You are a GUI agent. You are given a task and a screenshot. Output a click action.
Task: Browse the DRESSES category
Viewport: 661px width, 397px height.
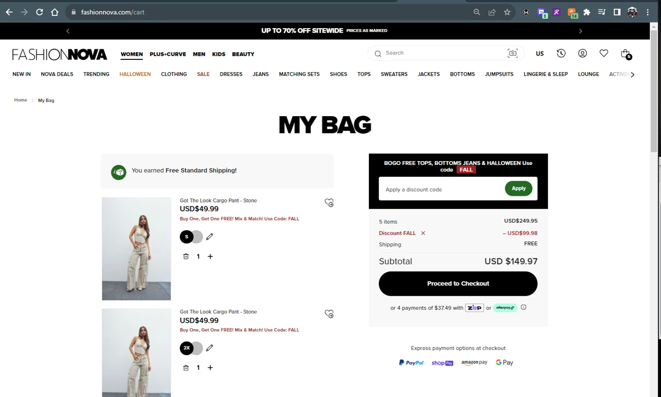pyautogui.click(x=231, y=74)
